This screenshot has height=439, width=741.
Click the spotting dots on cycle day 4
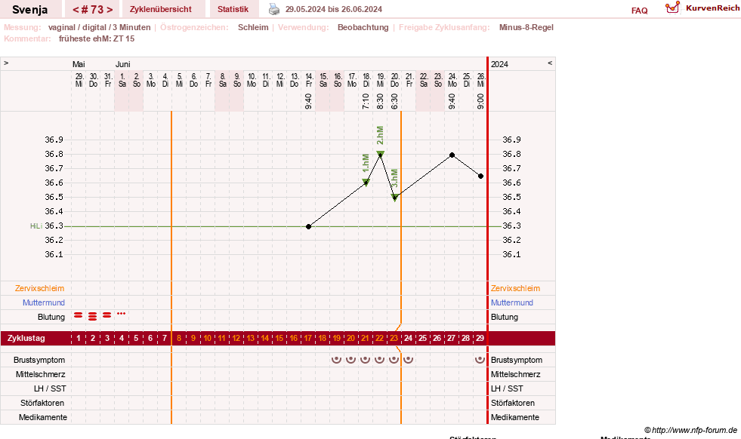tap(122, 314)
